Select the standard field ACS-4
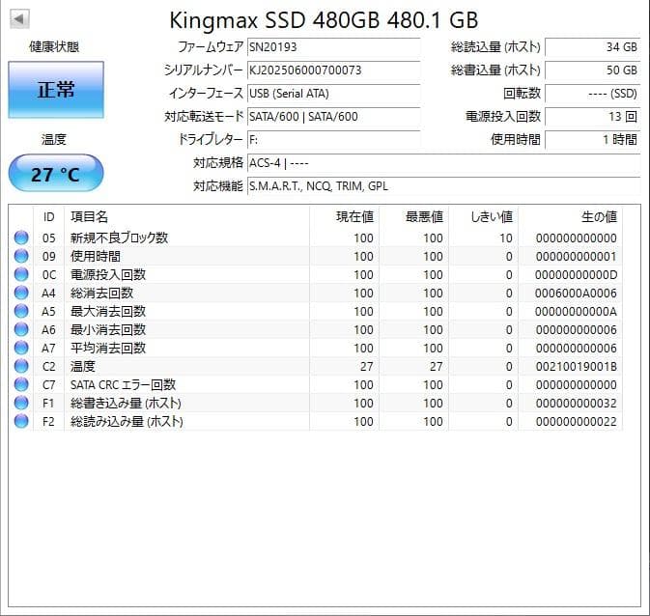 (x=444, y=163)
